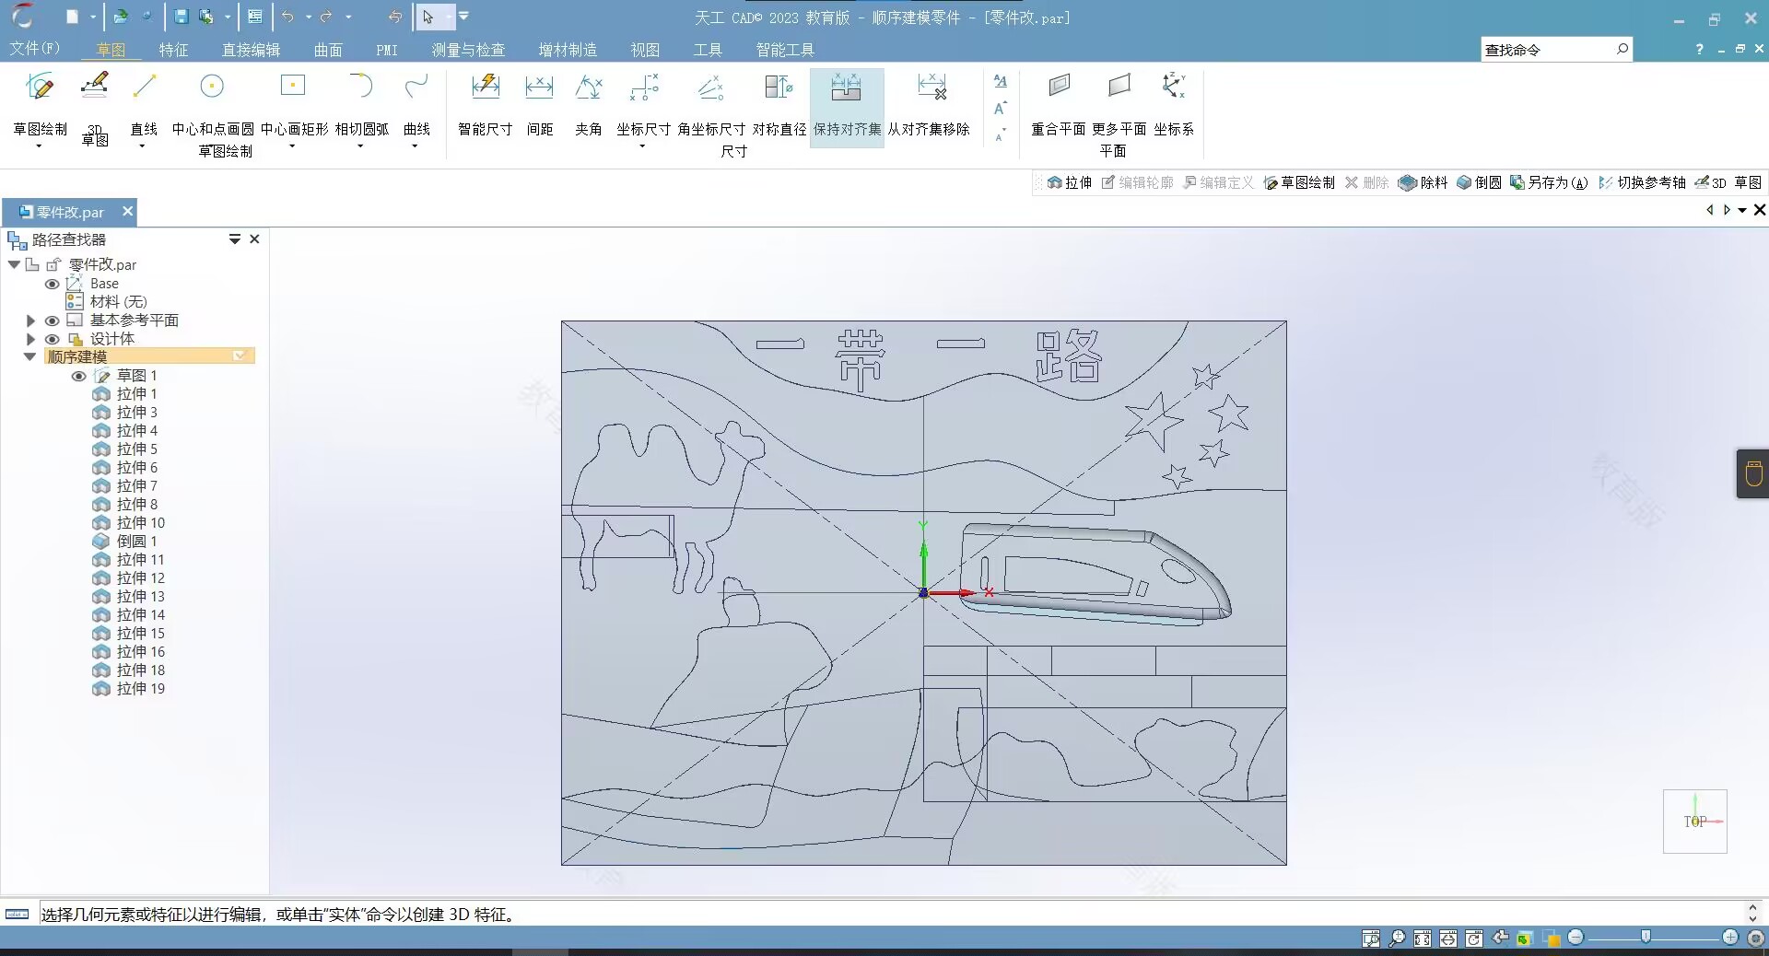This screenshot has height=956, width=1769.
Task: Open the 测量与检查 ribbon tab
Action: 468,50
